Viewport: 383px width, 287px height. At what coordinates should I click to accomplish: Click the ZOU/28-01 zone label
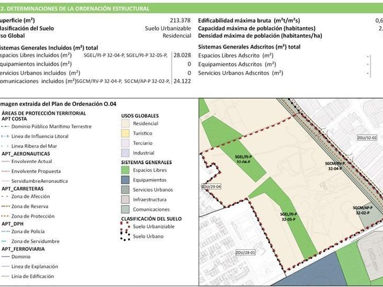pos(245,252)
